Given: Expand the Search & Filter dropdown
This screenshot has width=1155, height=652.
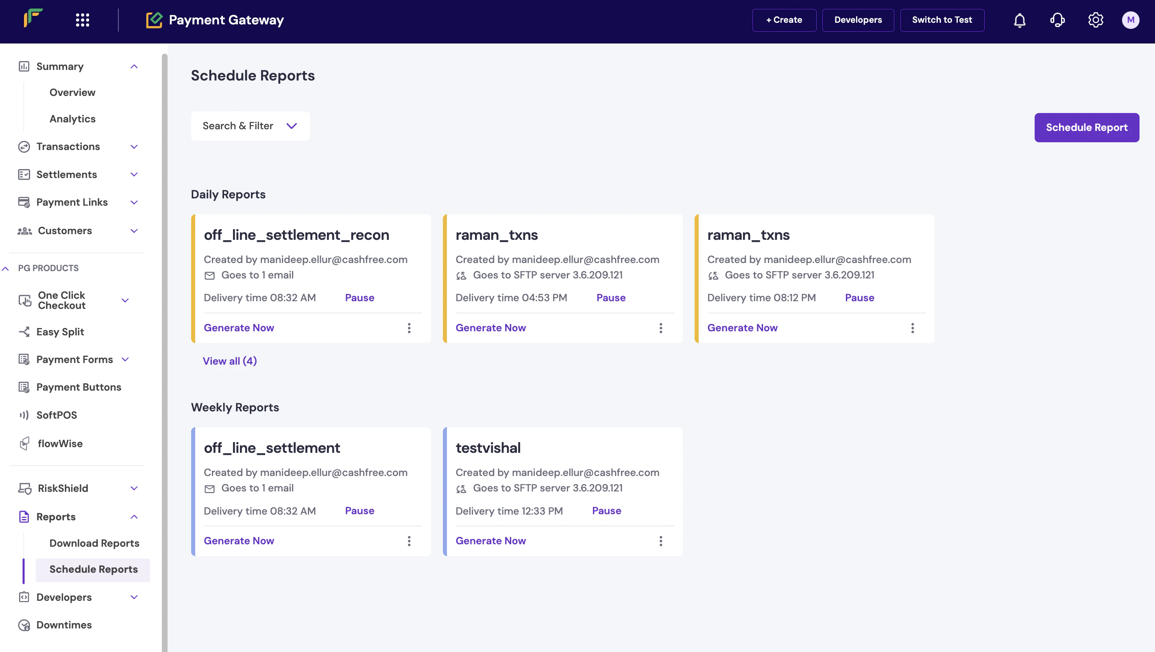Looking at the screenshot, I should pyautogui.click(x=250, y=126).
